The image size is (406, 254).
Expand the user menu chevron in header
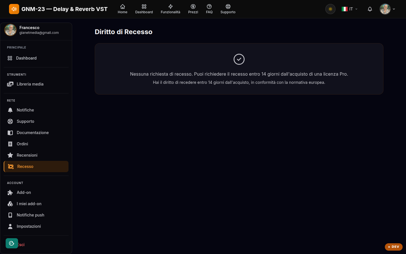[x=394, y=9]
